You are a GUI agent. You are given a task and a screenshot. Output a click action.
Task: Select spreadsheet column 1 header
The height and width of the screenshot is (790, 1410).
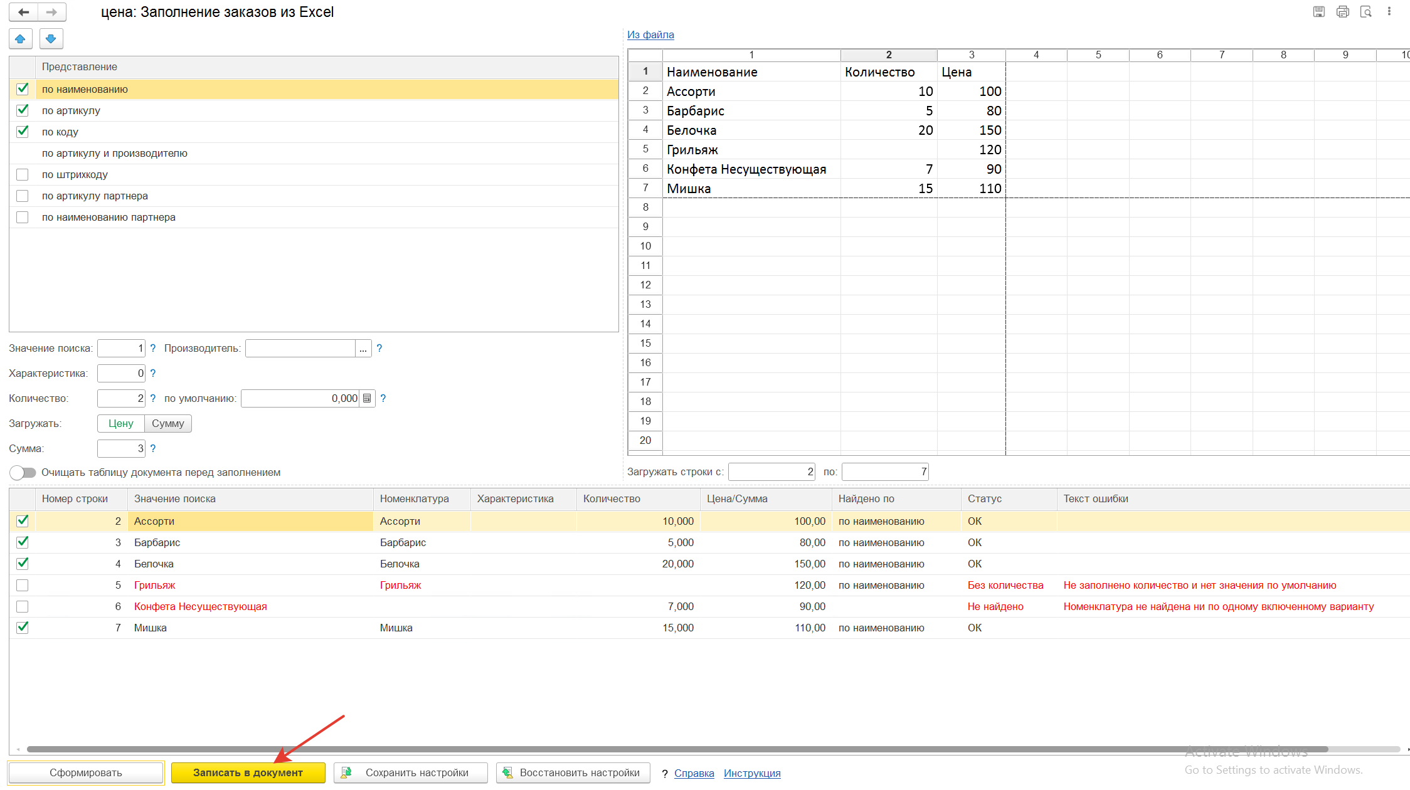pyautogui.click(x=751, y=55)
